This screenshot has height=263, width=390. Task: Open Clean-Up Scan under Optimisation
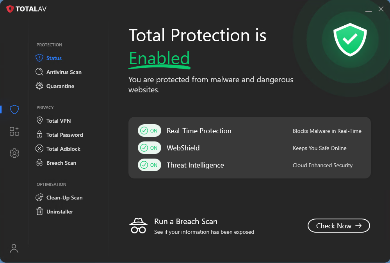coord(64,198)
